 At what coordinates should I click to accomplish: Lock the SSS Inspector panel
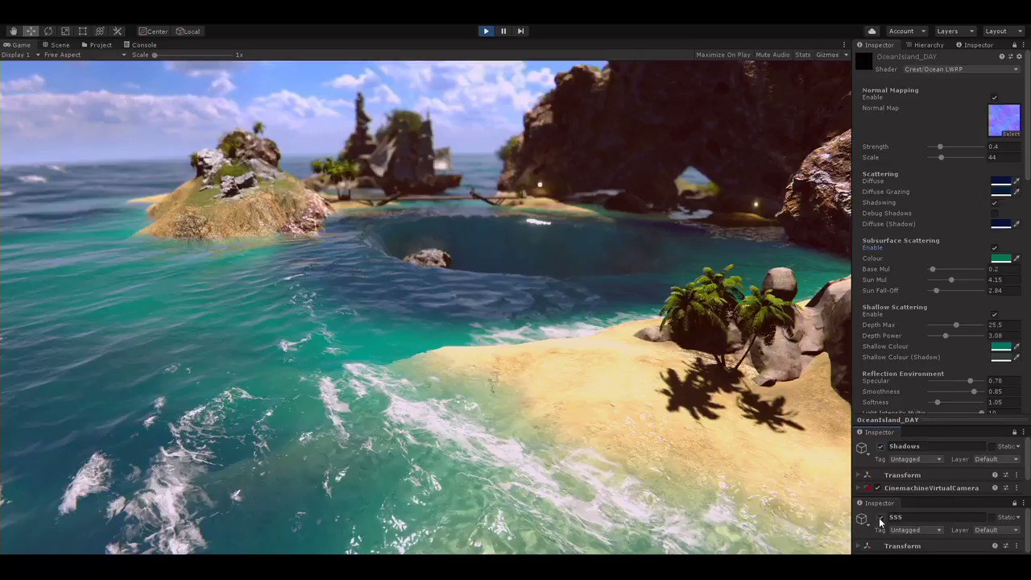pyautogui.click(x=1014, y=503)
